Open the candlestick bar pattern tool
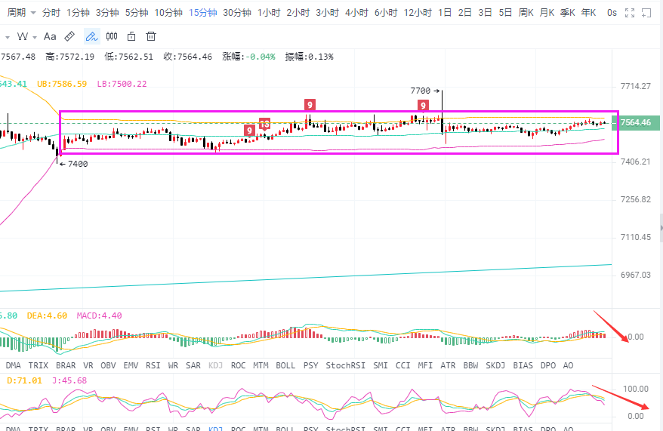 (112, 36)
